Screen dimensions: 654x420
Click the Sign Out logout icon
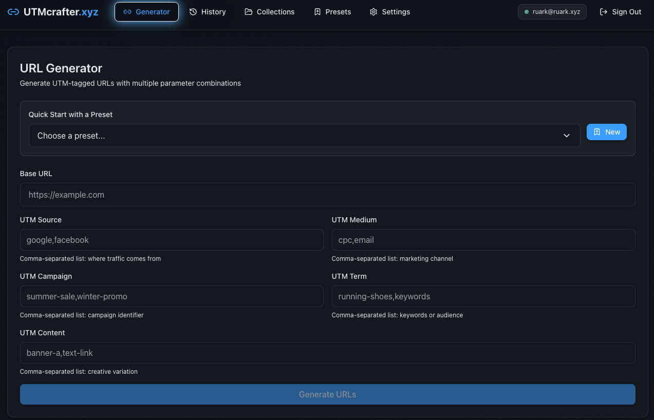(603, 11)
